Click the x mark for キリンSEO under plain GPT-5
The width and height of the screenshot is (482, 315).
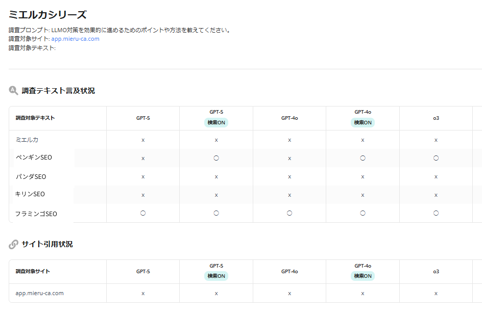coord(143,195)
